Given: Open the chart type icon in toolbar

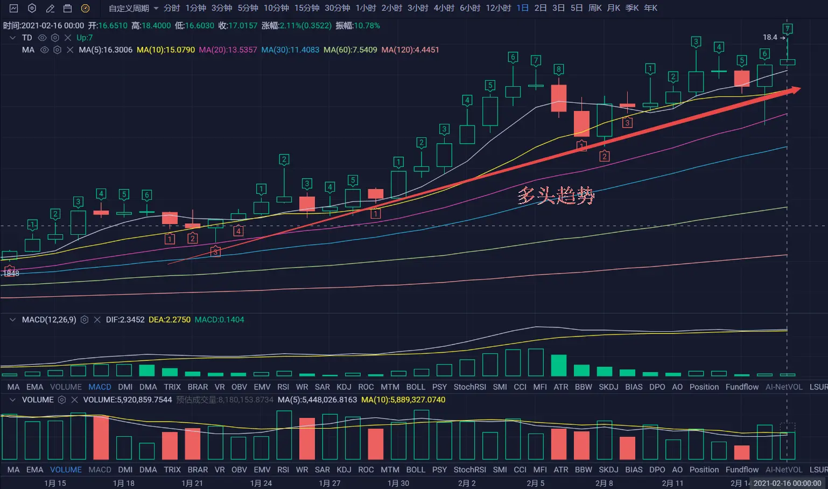Looking at the screenshot, I should point(14,8).
